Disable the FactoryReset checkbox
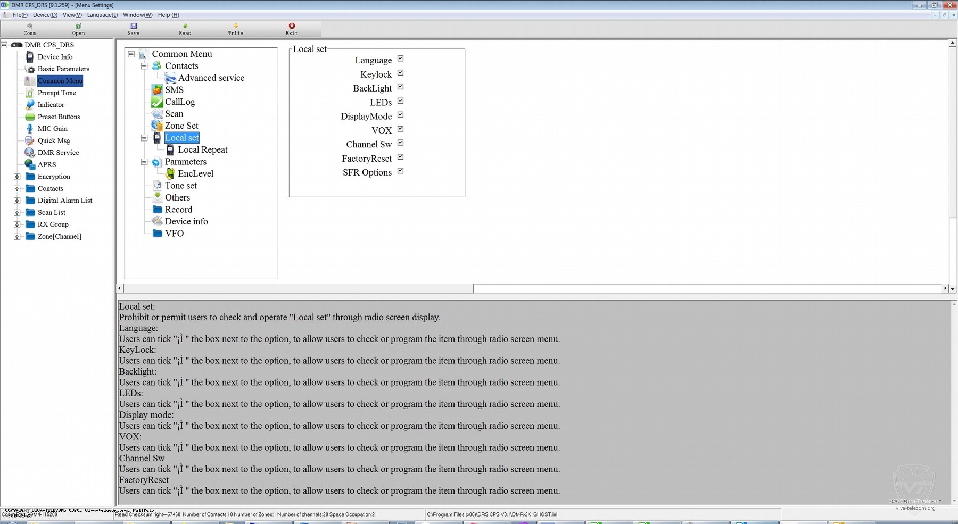Screen dimensions: 958x524 point(401,157)
